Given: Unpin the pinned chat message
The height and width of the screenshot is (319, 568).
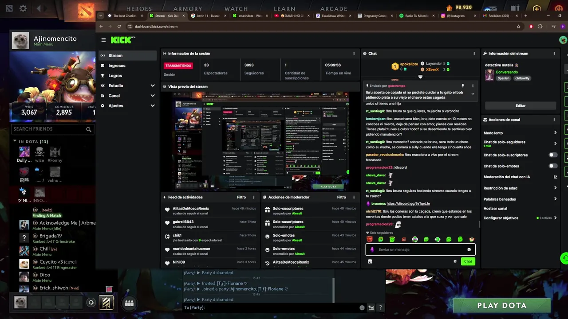Looking at the screenshot, I should pos(462,86).
